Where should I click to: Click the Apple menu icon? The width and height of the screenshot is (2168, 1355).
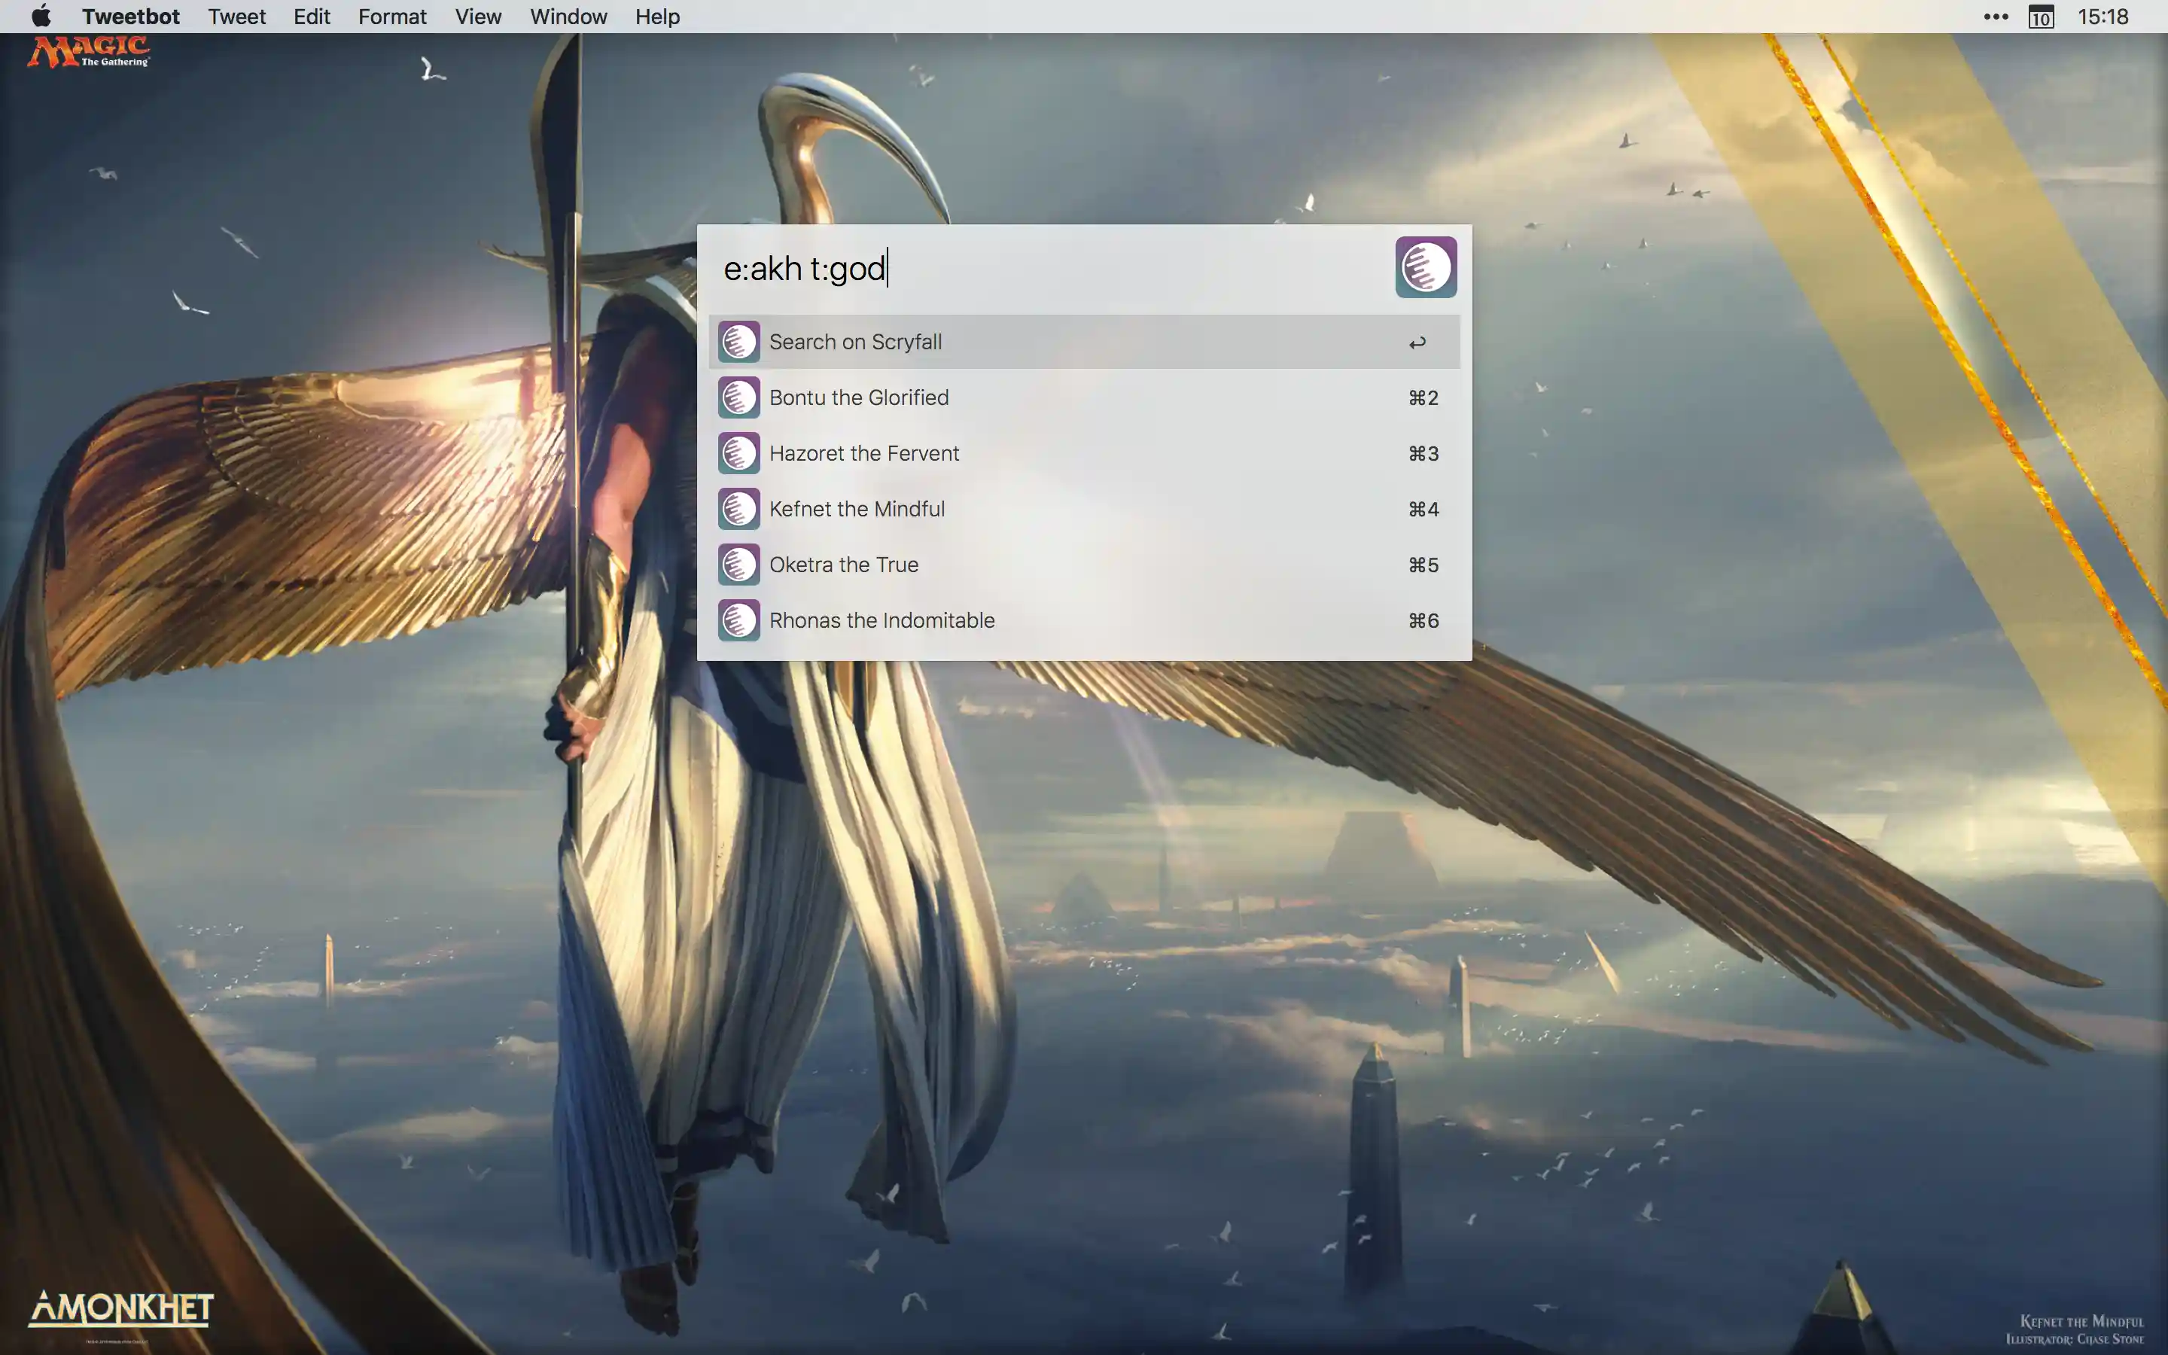pyautogui.click(x=42, y=16)
